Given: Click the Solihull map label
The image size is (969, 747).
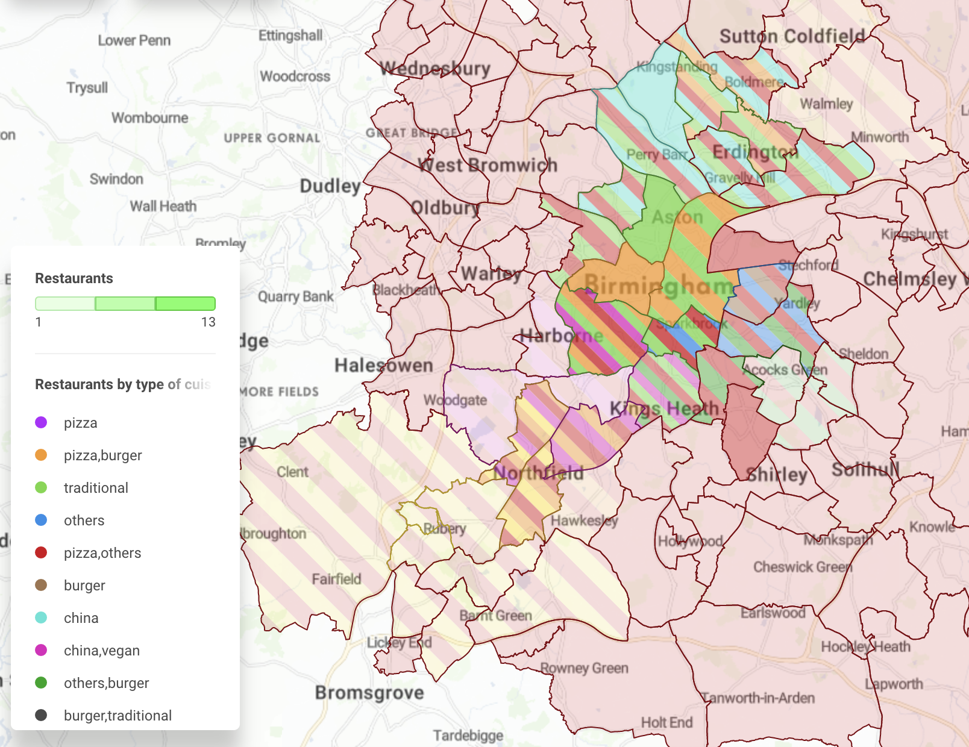Looking at the screenshot, I should (865, 469).
